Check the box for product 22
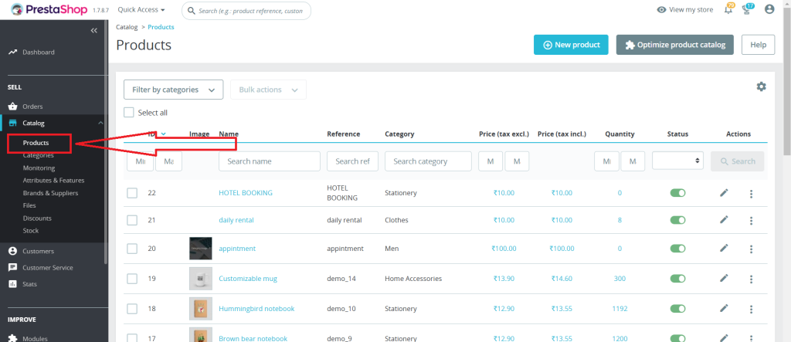The image size is (791, 342). click(x=132, y=193)
